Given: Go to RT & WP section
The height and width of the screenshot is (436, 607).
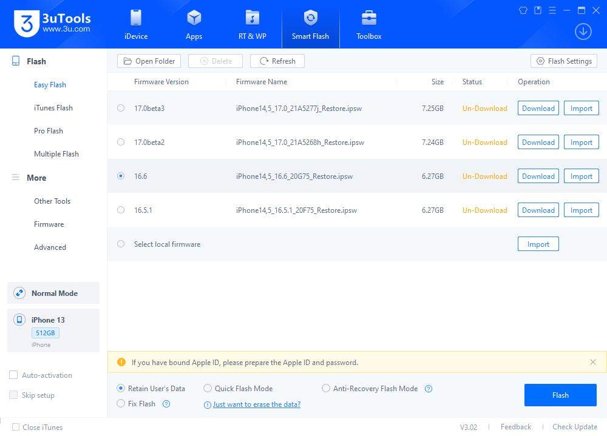Looking at the screenshot, I should point(252,24).
